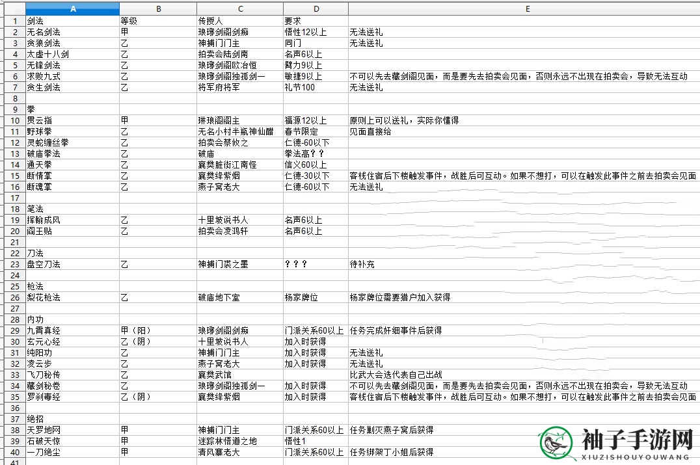This screenshot has width=700, height=465.
Task: Select column E header
Action: [524, 9]
